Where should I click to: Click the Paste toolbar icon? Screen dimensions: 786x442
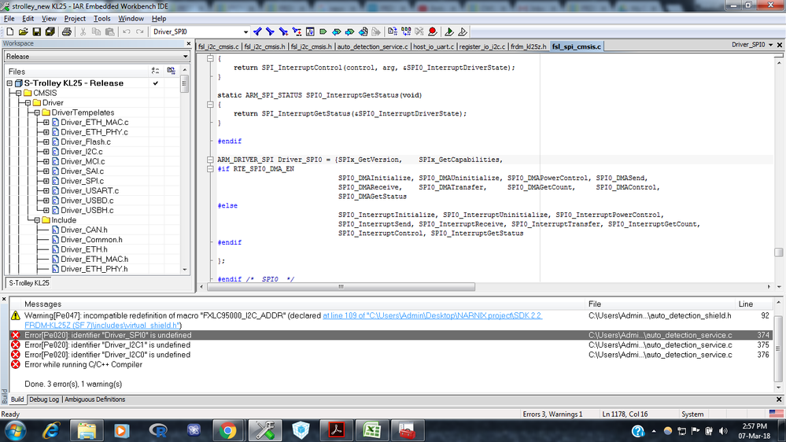click(x=110, y=31)
